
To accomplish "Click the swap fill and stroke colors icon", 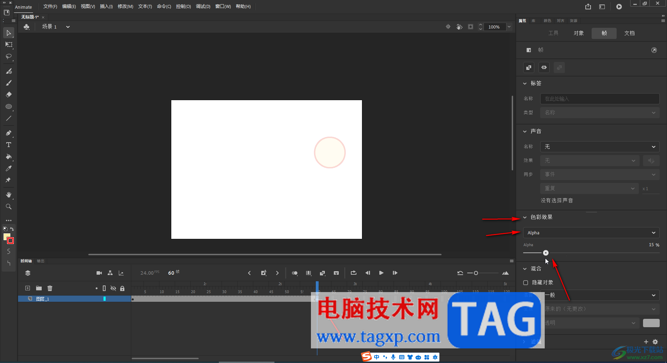I will pyautogui.click(x=12, y=229).
